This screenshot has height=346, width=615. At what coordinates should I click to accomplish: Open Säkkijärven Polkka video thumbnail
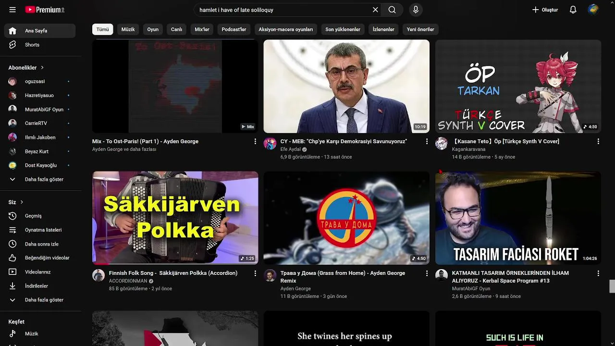coord(175,218)
